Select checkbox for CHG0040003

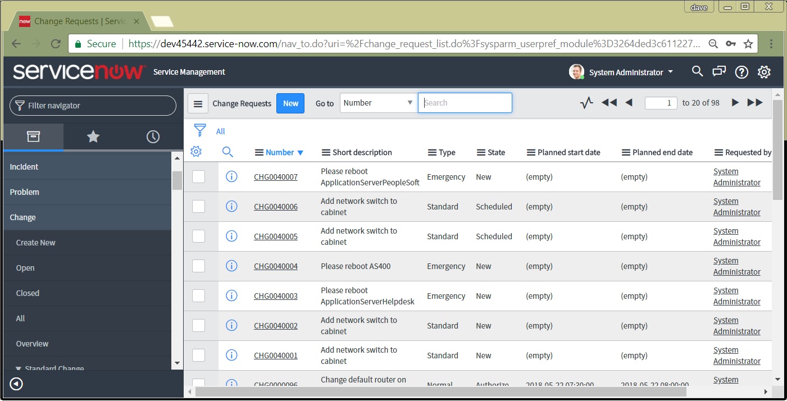click(198, 295)
